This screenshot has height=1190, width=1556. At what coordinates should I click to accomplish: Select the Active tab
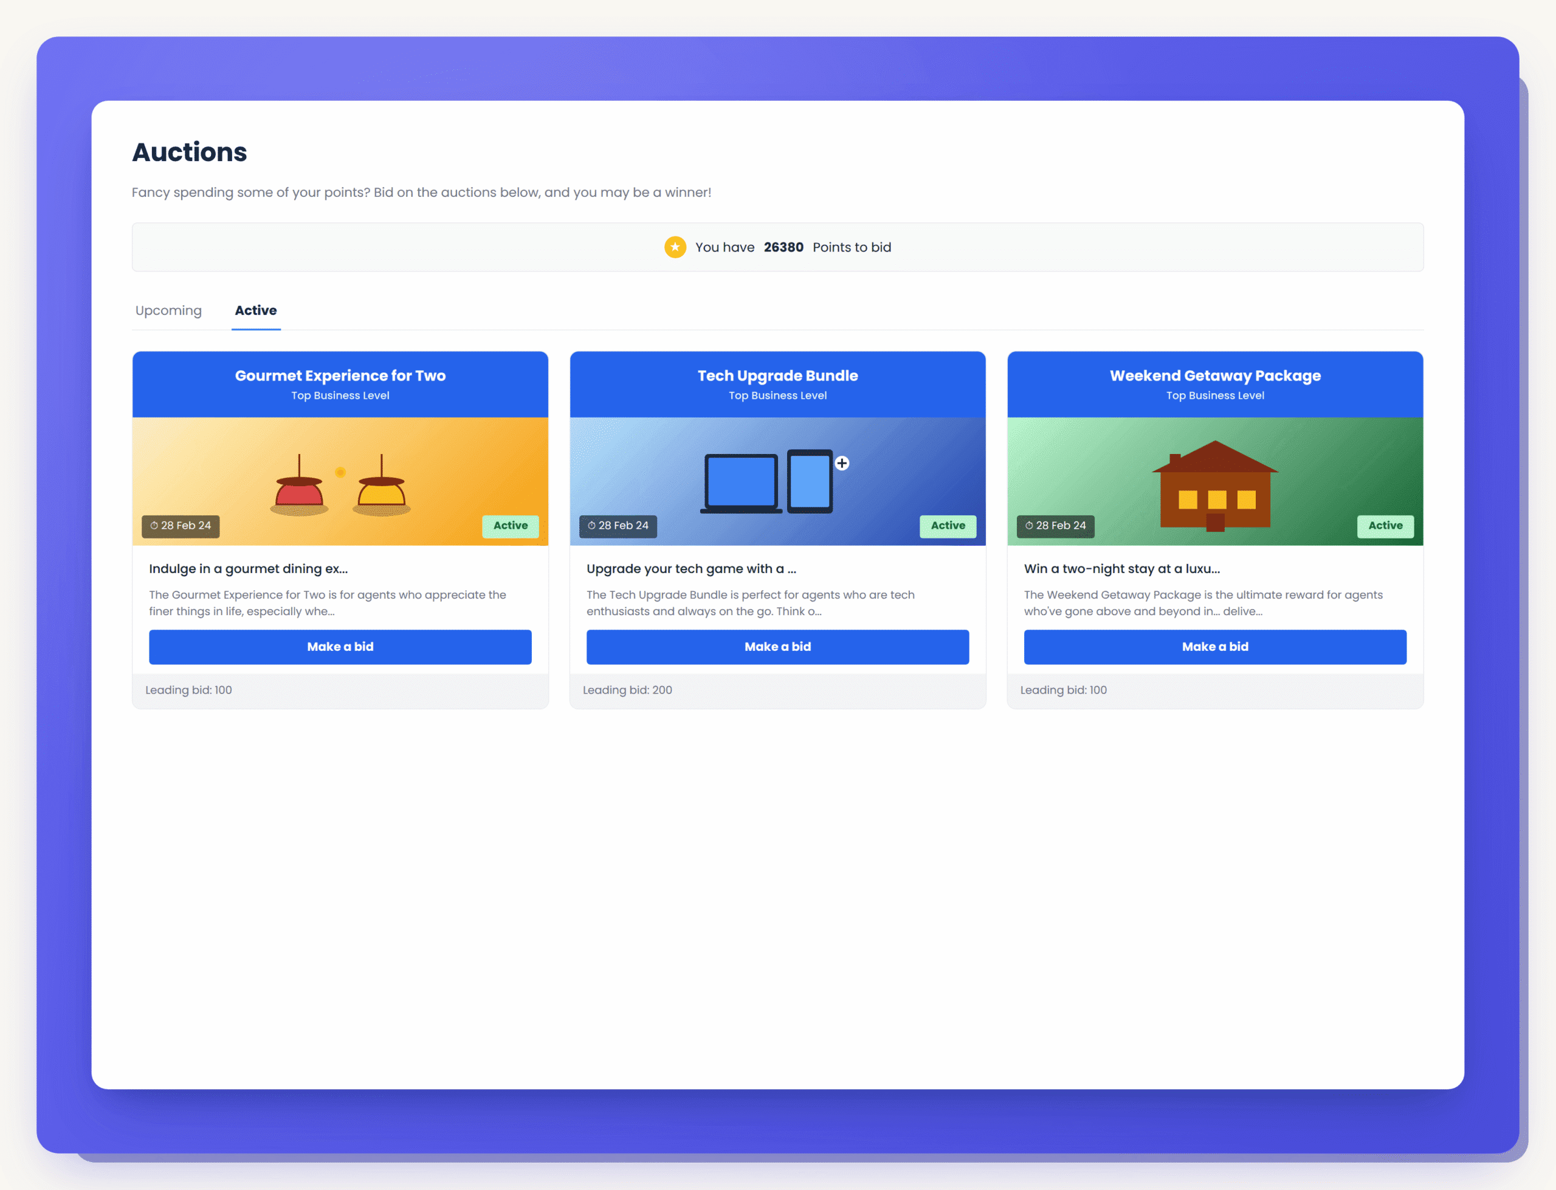point(256,310)
